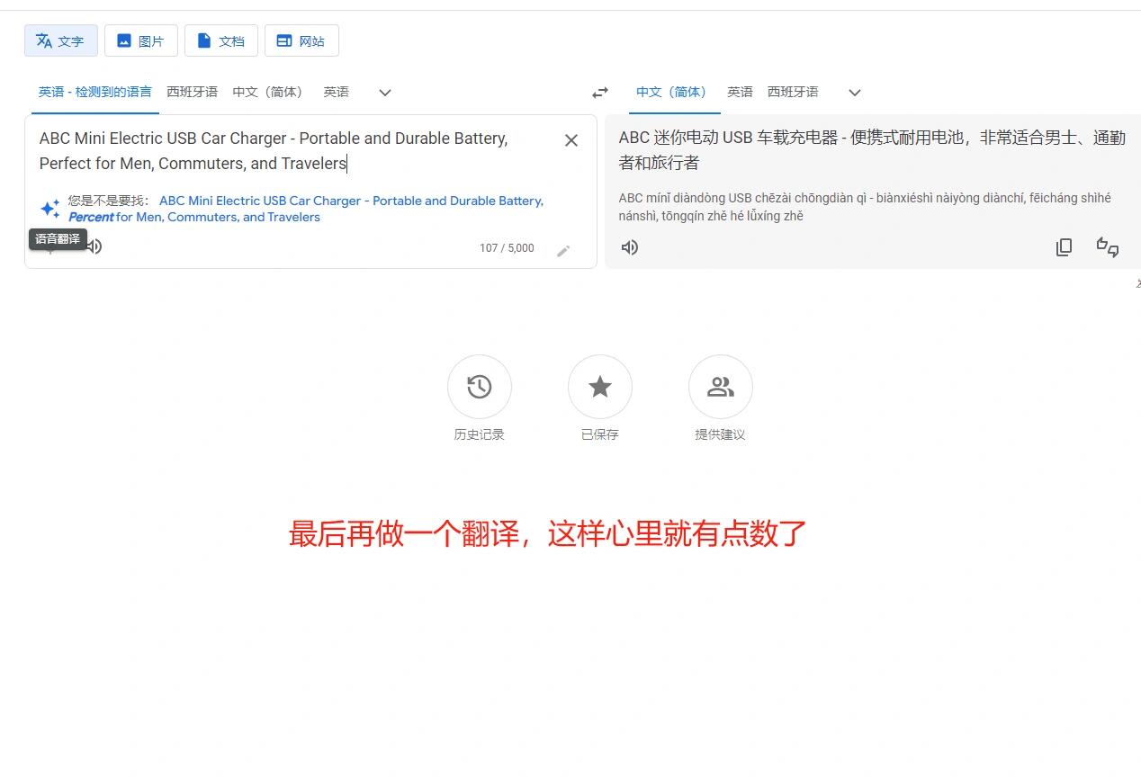Open the handwriting pencil input tool
This screenshot has height=778, width=1141.
click(563, 250)
